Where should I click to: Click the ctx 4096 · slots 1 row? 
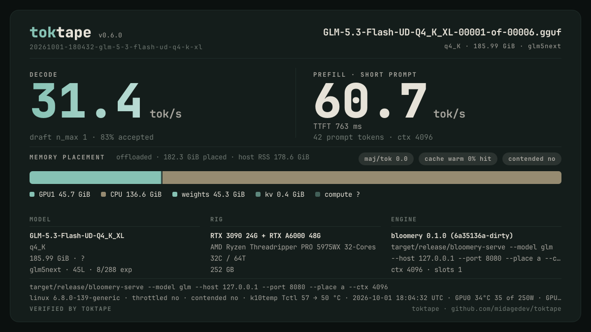click(427, 270)
